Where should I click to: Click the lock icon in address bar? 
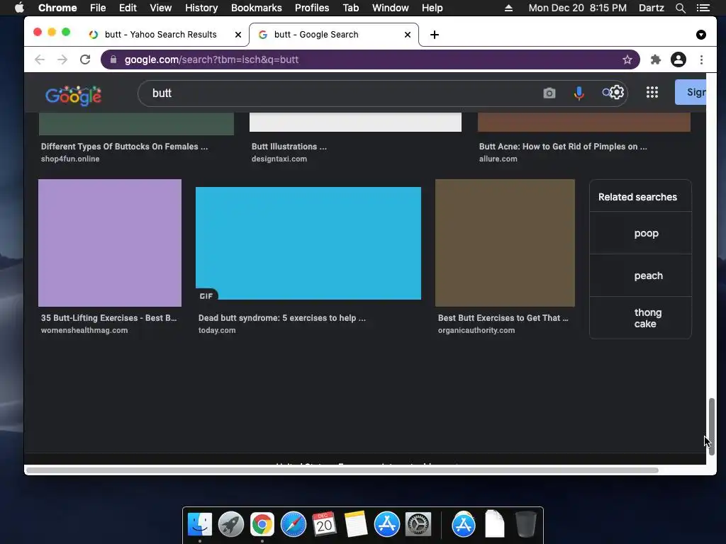point(113,59)
